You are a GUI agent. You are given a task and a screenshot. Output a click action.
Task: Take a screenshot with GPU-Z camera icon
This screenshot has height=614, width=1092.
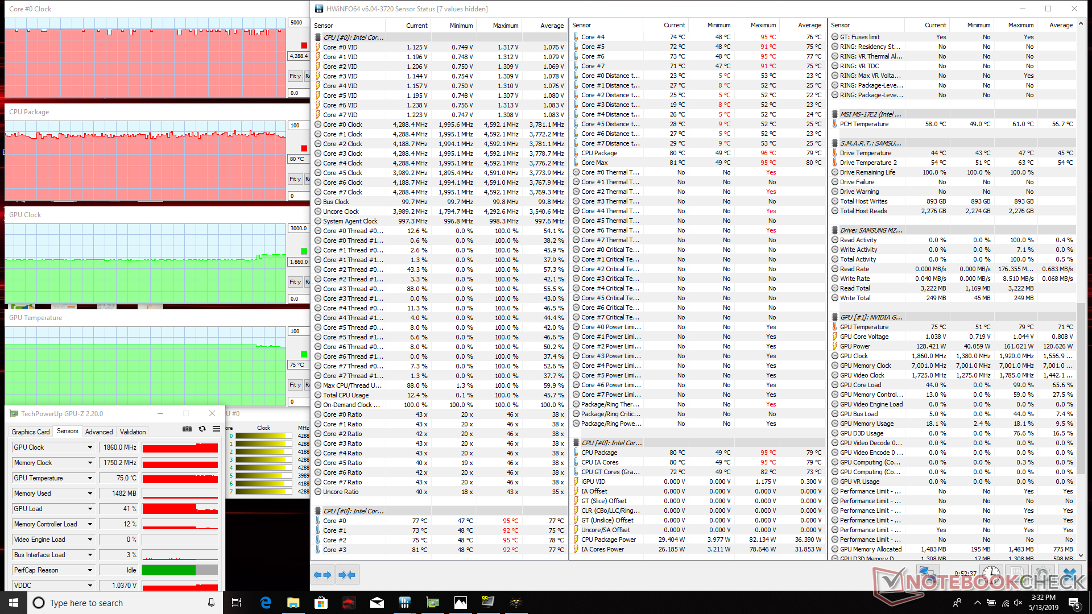(x=187, y=429)
